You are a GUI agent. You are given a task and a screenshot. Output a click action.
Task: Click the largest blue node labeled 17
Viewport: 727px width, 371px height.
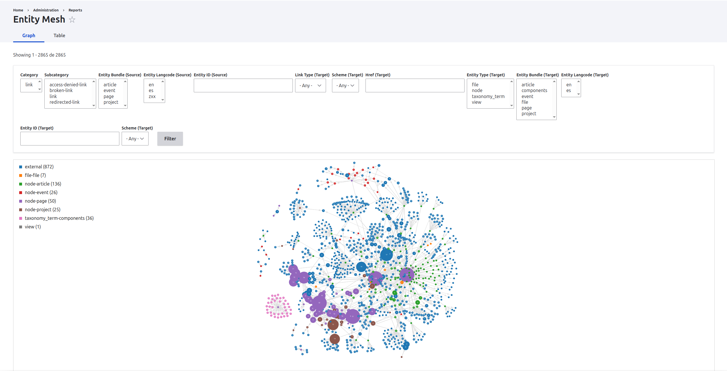[x=386, y=254]
